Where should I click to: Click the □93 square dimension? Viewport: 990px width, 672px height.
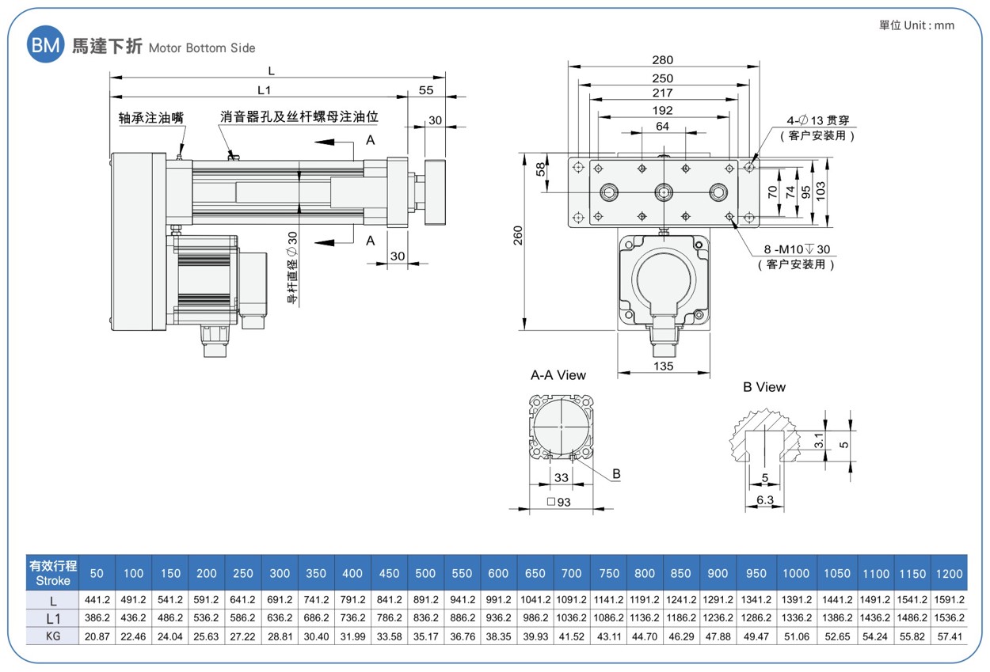(x=558, y=502)
